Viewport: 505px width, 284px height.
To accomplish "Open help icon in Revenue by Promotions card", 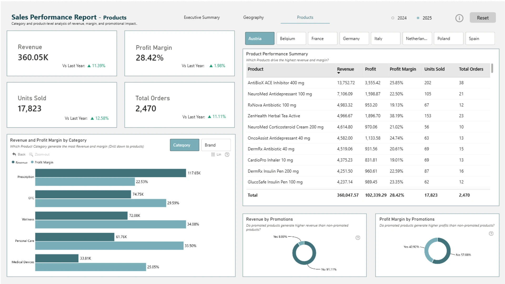I will [x=358, y=238].
